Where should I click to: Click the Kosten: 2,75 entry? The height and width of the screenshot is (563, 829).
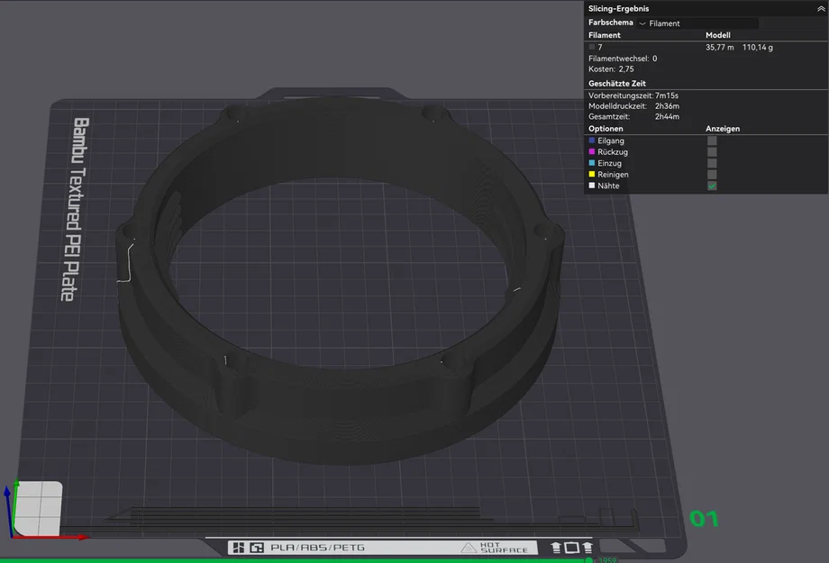(611, 69)
